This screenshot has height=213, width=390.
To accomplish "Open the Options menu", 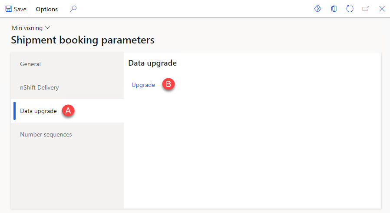I will point(47,9).
